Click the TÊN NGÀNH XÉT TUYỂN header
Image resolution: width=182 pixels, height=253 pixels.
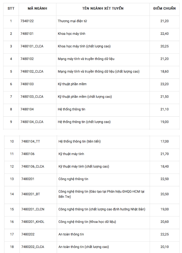[103, 8]
